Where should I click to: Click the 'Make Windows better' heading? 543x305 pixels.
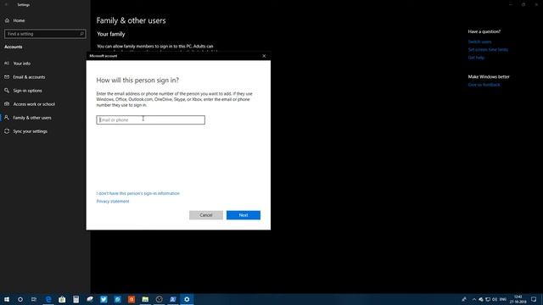[x=489, y=77]
